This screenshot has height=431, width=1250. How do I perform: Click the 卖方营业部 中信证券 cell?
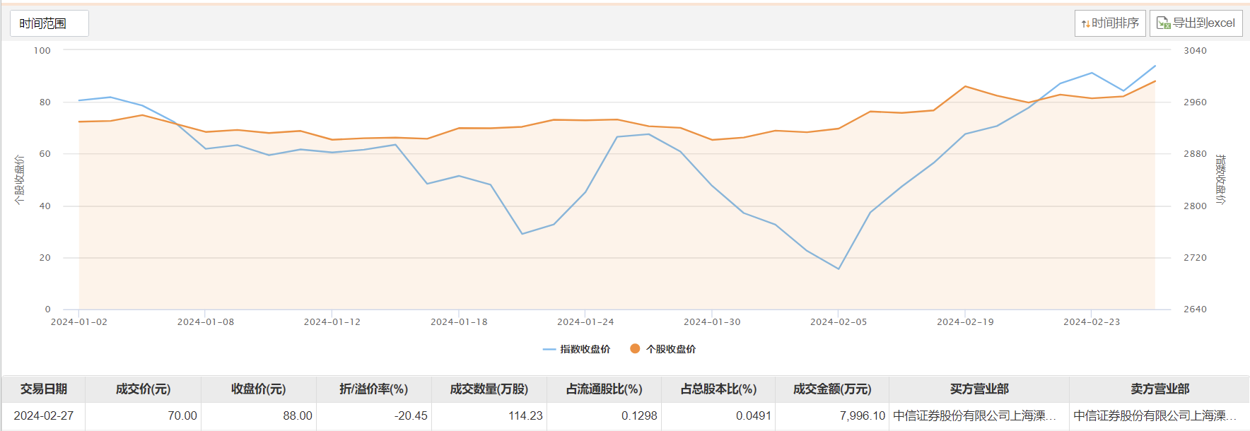pyautogui.click(x=1160, y=415)
